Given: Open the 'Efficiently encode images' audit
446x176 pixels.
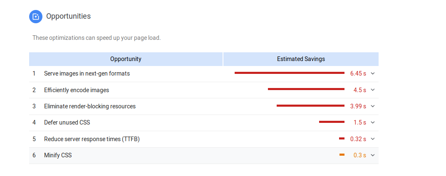Looking at the screenshot, I should tap(77, 90).
